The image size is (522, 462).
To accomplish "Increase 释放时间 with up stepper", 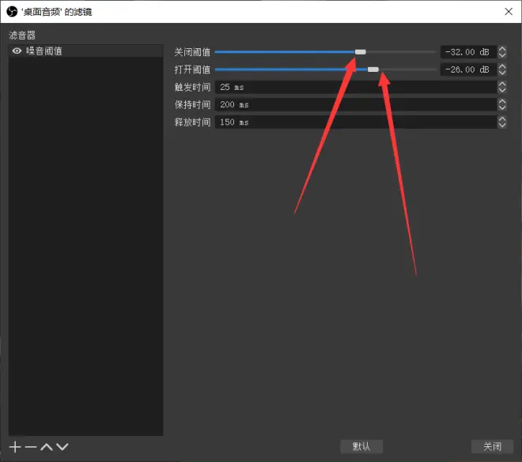I will 502,119.
